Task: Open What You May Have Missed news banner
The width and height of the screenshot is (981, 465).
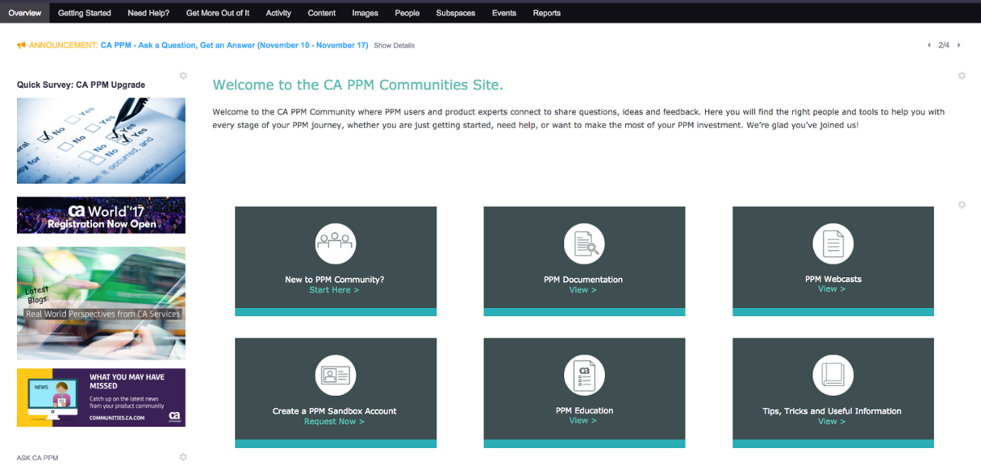Action: coord(101,398)
